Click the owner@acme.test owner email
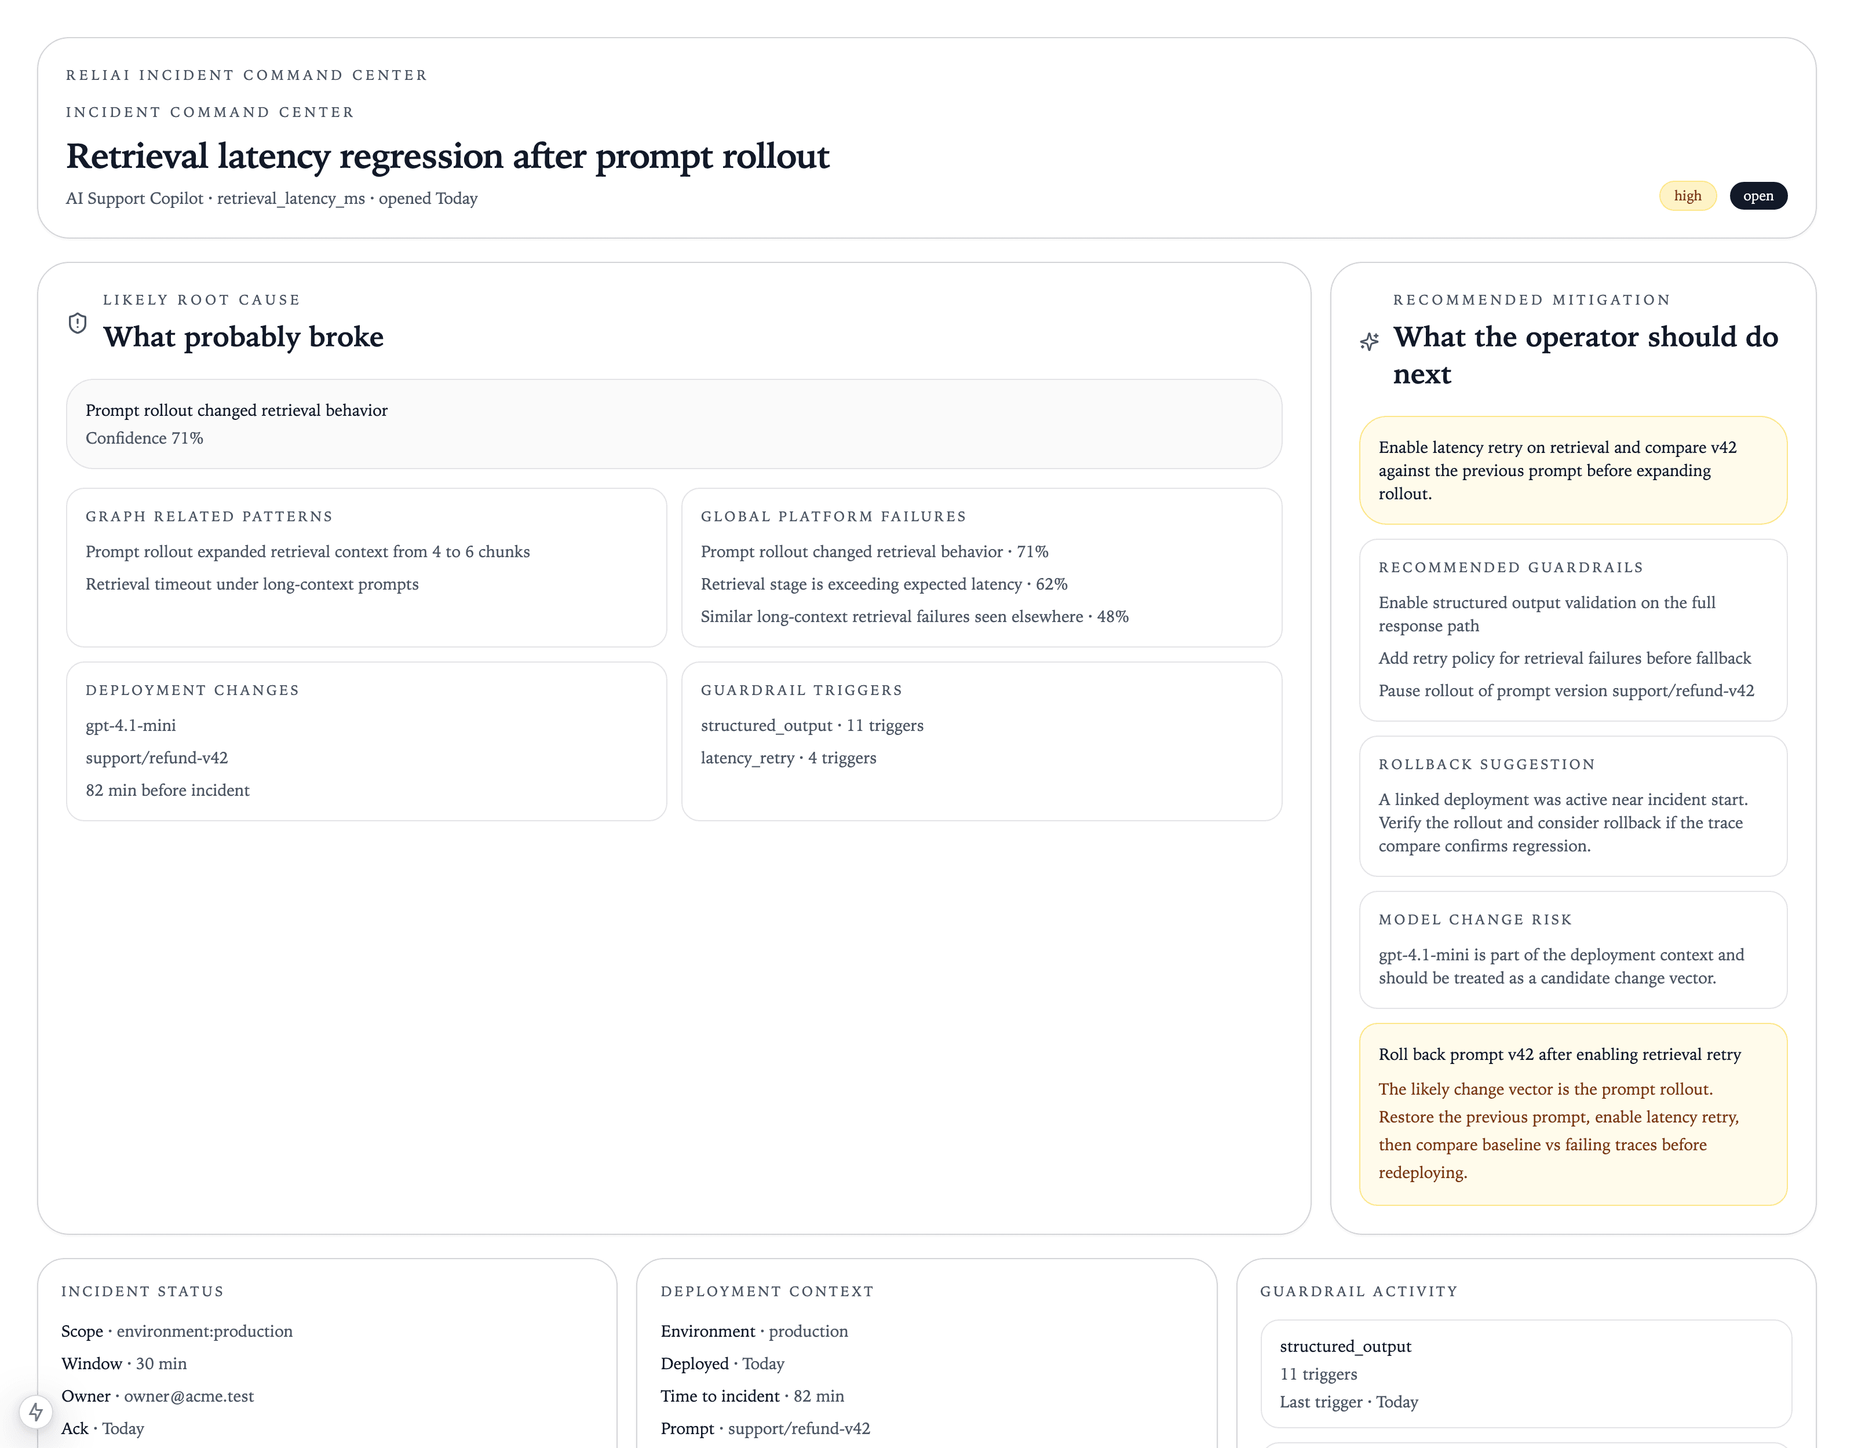 [x=188, y=1396]
